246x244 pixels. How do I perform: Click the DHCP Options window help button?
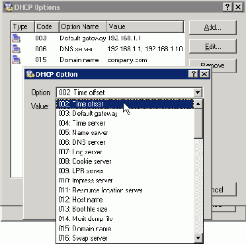point(227,7)
